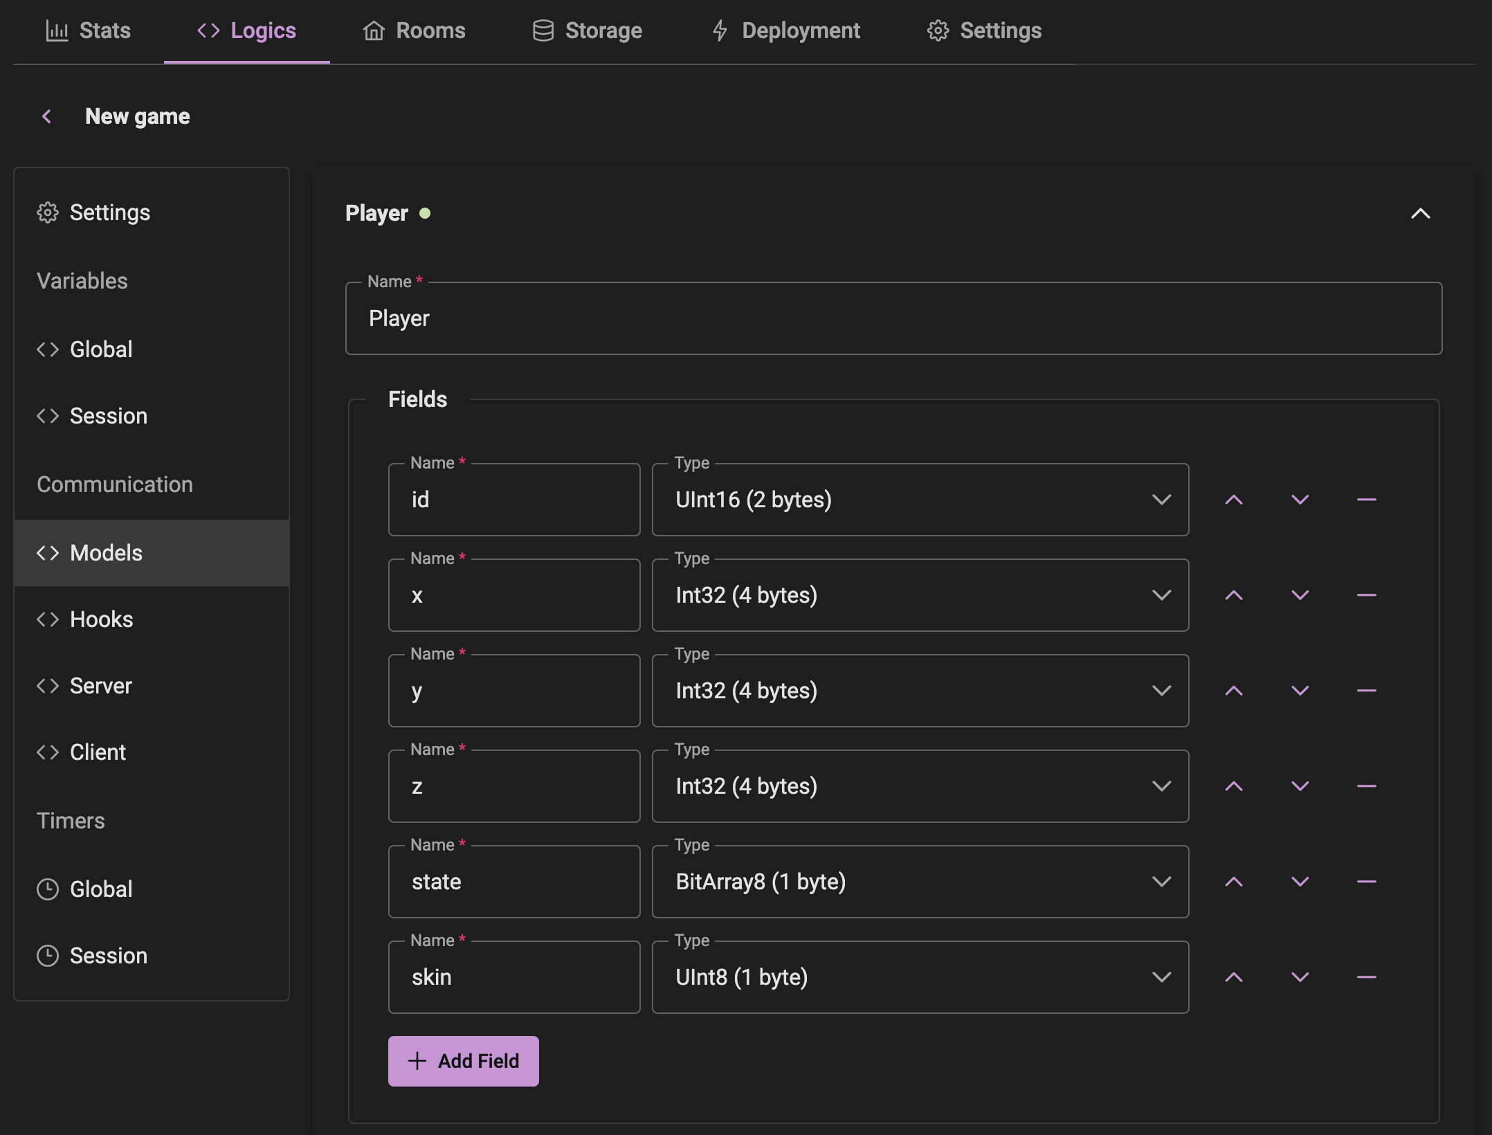The height and width of the screenshot is (1135, 1492).
Task: Move the z field up
Action: tap(1234, 786)
